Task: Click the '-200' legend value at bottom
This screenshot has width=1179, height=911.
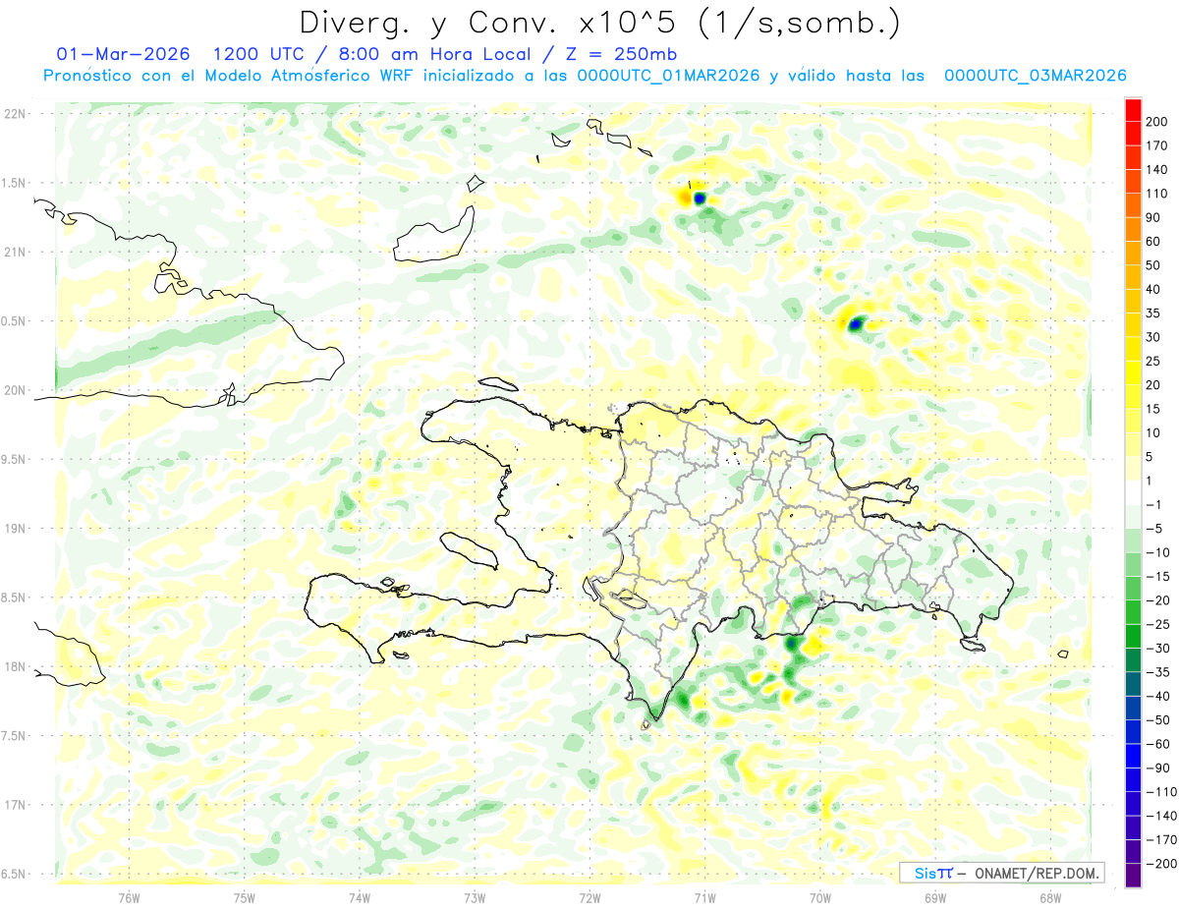Action: [x=1161, y=864]
